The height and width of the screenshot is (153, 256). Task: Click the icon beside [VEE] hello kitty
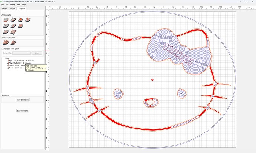coord(9,63)
